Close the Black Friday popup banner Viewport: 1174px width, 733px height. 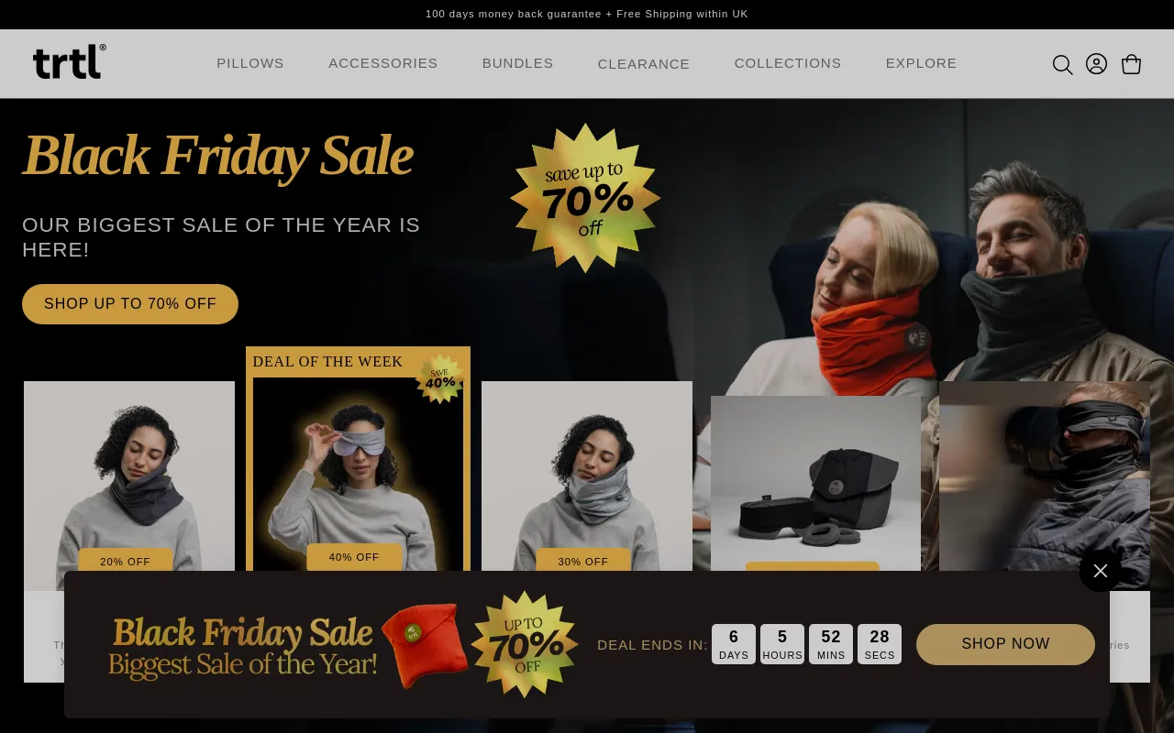1101,571
